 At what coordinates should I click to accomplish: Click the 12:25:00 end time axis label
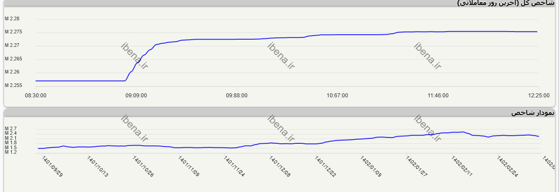[x=539, y=95]
